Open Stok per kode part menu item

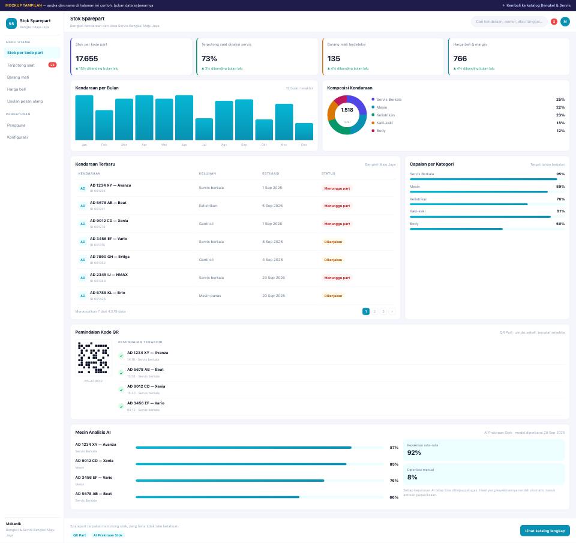[x=32, y=53]
